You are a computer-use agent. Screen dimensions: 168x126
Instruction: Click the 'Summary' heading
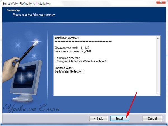click(13, 10)
